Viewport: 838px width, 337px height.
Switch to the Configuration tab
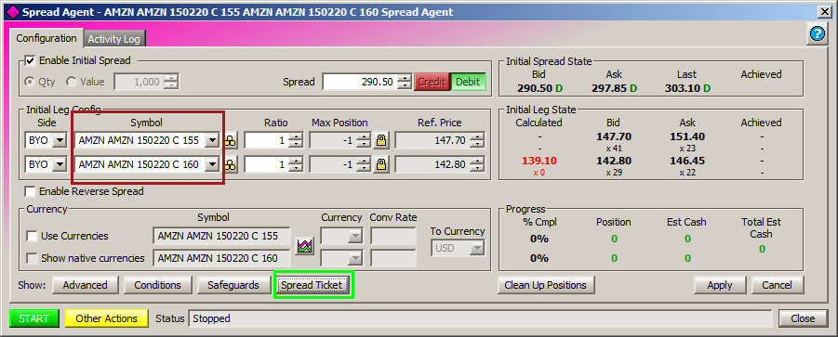coord(46,38)
